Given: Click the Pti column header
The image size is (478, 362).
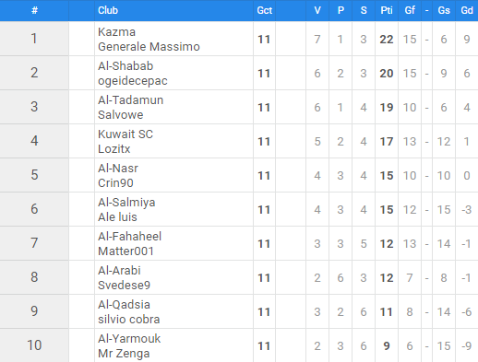Looking at the screenshot, I should 387,10.
